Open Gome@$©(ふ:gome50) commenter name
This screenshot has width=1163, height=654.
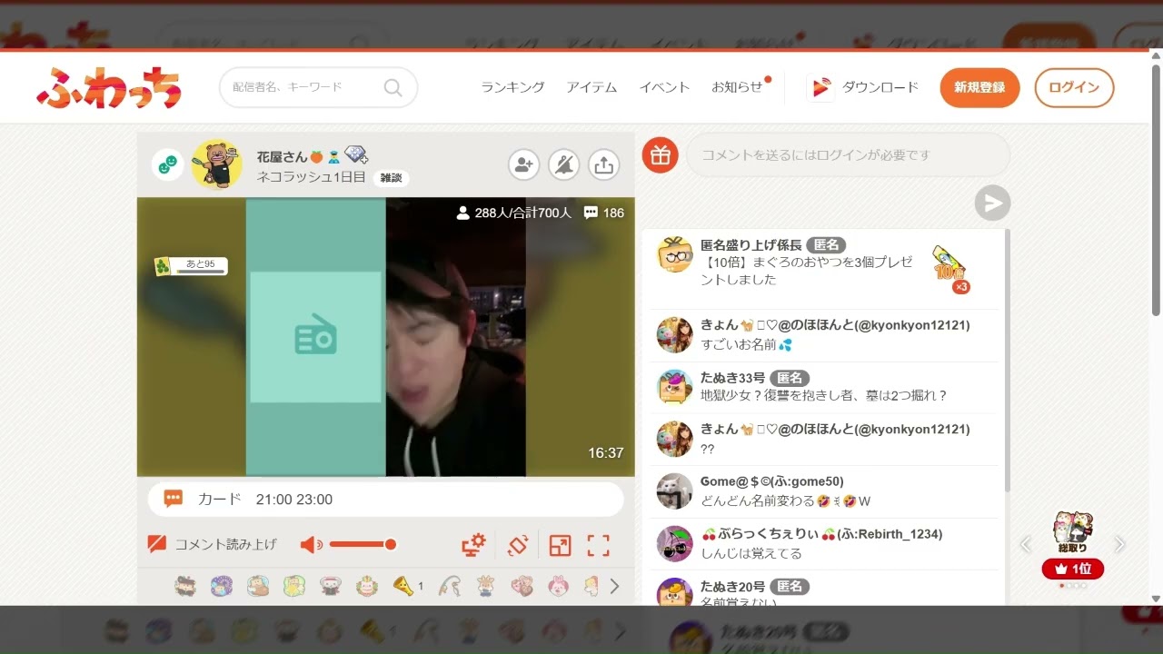[x=771, y=481]
